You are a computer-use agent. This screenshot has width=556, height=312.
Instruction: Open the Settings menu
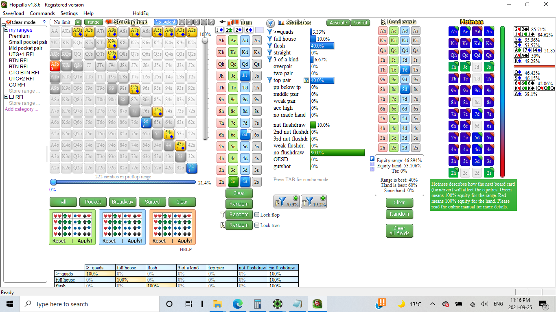(x=69, y=13)
